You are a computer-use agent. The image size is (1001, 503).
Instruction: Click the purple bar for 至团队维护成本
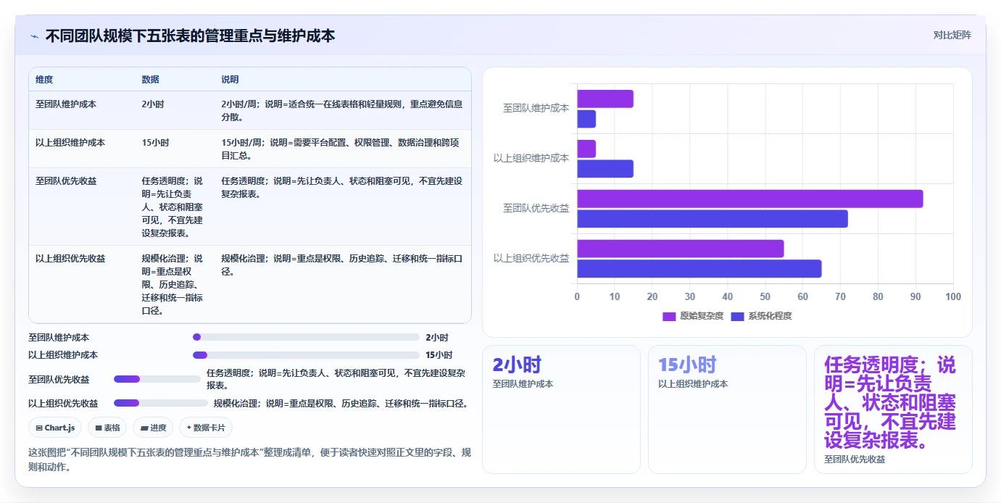[605, 99]
